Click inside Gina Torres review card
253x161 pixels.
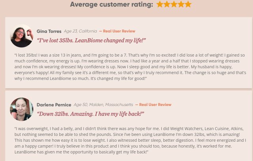(x=128, y=53)
